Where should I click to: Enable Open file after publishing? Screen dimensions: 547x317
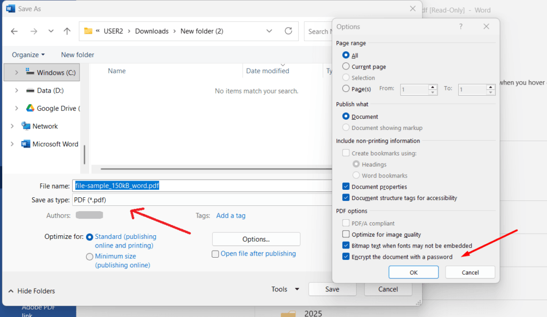(x=215, y=254)
